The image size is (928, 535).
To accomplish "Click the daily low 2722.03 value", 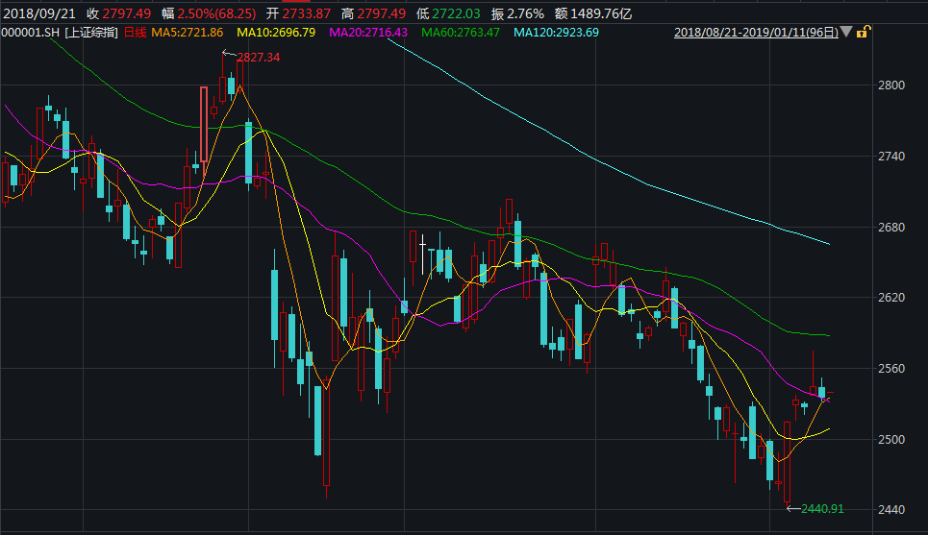I will pyautogui.click(x=456, y=13).
